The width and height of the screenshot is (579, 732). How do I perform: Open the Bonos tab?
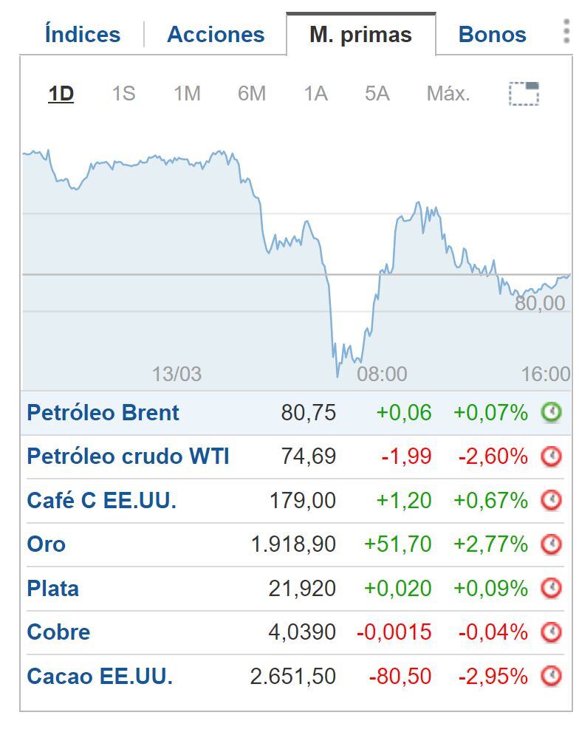(x=491, y=33)
